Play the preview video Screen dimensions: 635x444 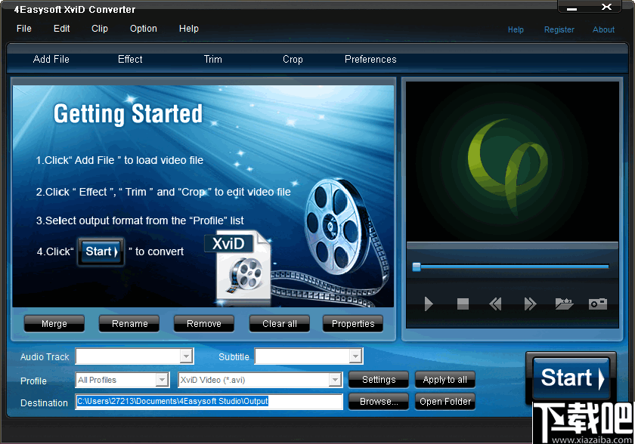click(428, 304)
